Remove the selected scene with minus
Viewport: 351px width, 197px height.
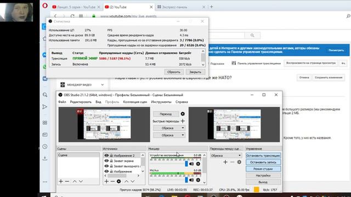pos(67,181)
